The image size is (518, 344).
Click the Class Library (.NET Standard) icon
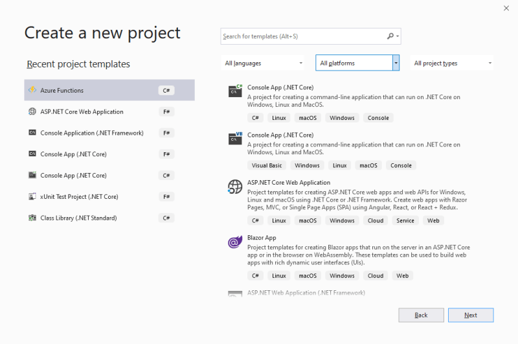(x=32, y=218)
